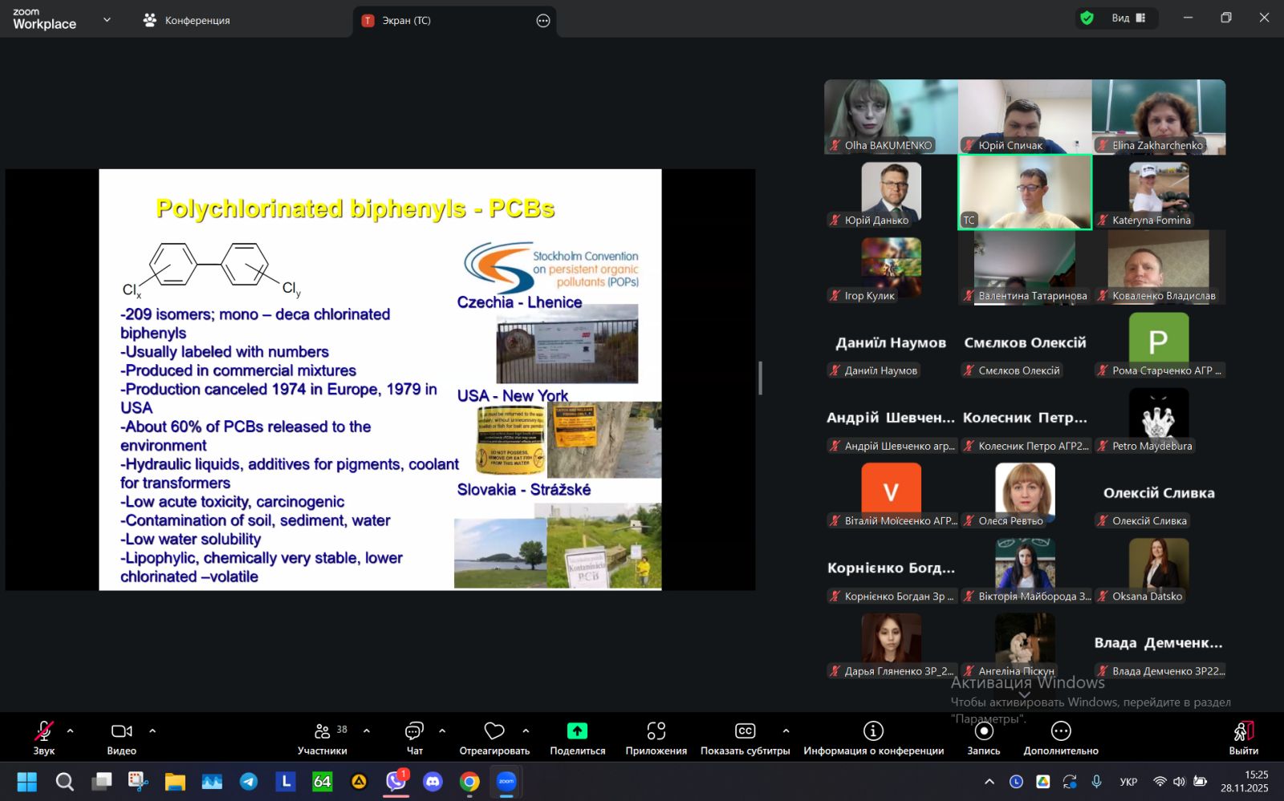Open the Вид view layout button

pyautogui.click(x=1128, y=18)
